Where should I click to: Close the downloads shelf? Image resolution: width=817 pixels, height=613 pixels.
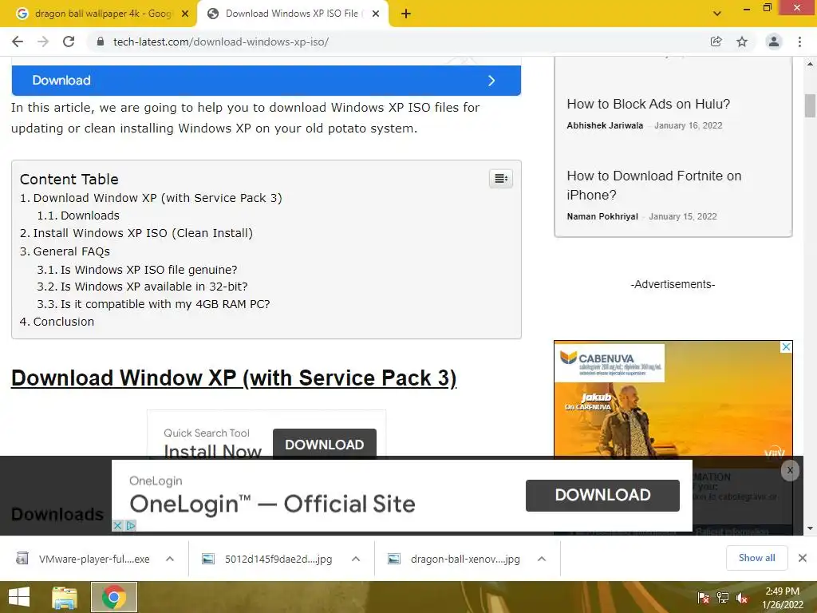click(803, 558)
